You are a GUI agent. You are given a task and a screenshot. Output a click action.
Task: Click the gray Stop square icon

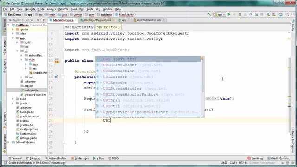coord(262,14)
